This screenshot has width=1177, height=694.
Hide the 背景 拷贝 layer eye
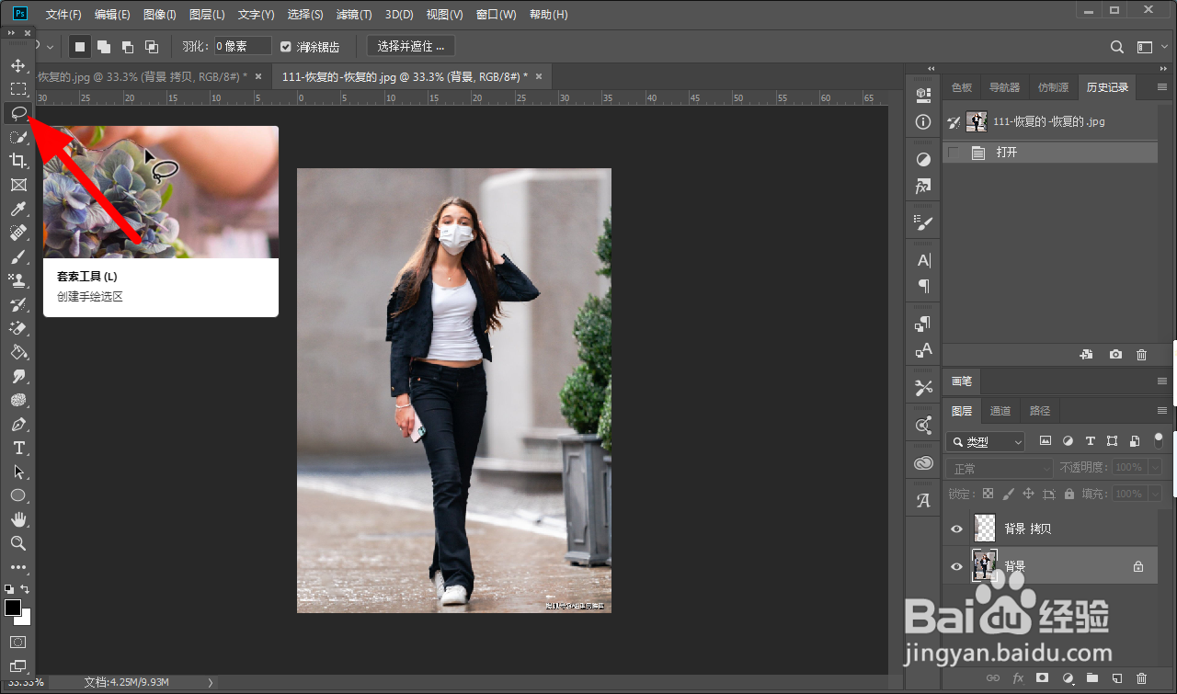pos(956,529)
